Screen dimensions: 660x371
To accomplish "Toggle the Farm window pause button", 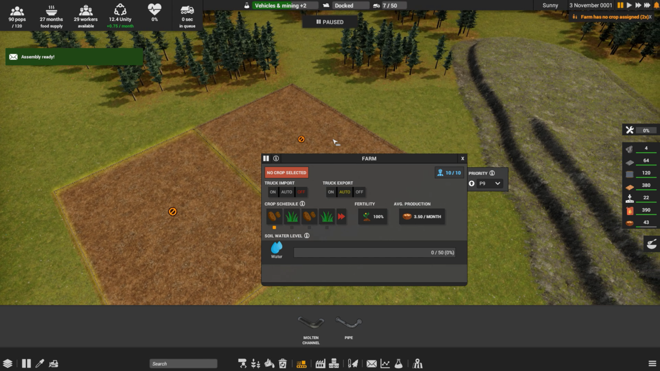I will 266,158.
